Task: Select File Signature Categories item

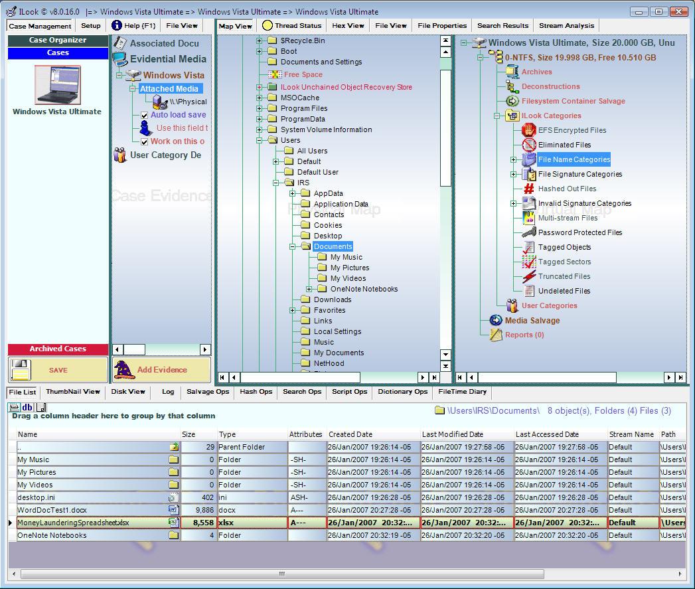Action: 579,174
